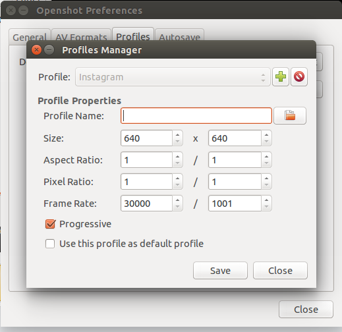Decrease the Pixel Ratio numerator

pos(177,185)
